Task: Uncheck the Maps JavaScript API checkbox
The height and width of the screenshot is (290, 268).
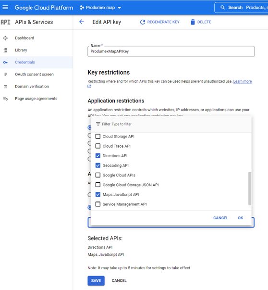Action: coord(98,194)
